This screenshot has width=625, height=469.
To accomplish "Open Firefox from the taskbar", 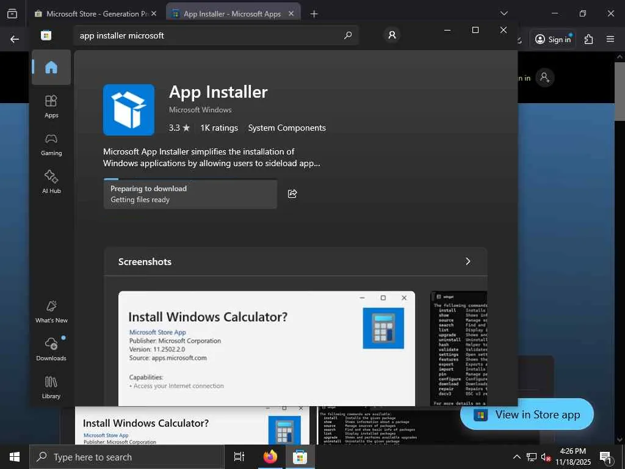I will coord(270,457).
